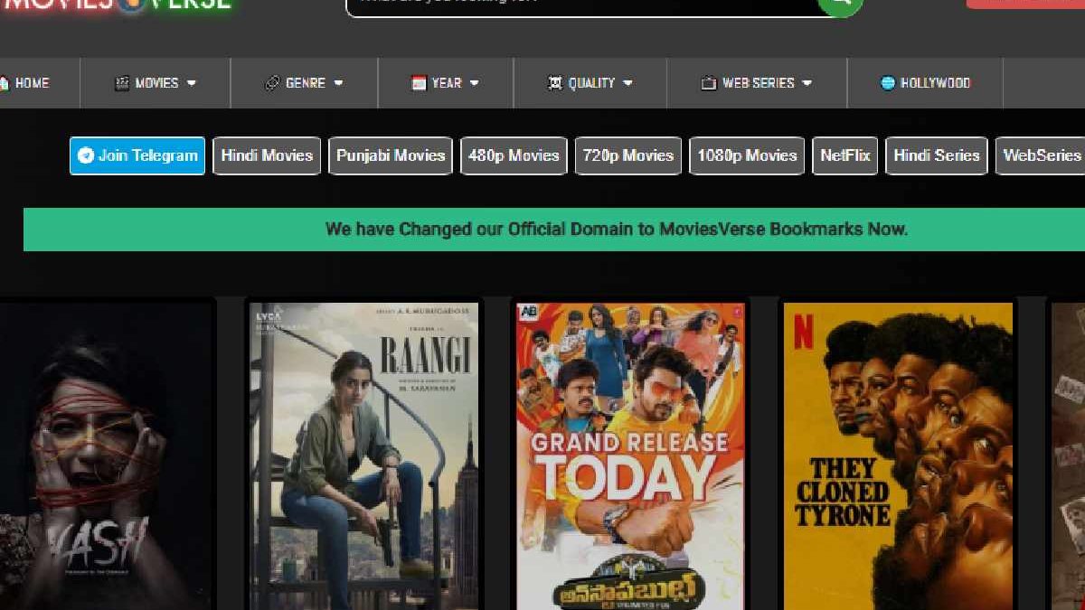Image resolution: width=1085 pixels, height=610 pixels.
Task: Open the Movies menu
Action: coord(156,83)
